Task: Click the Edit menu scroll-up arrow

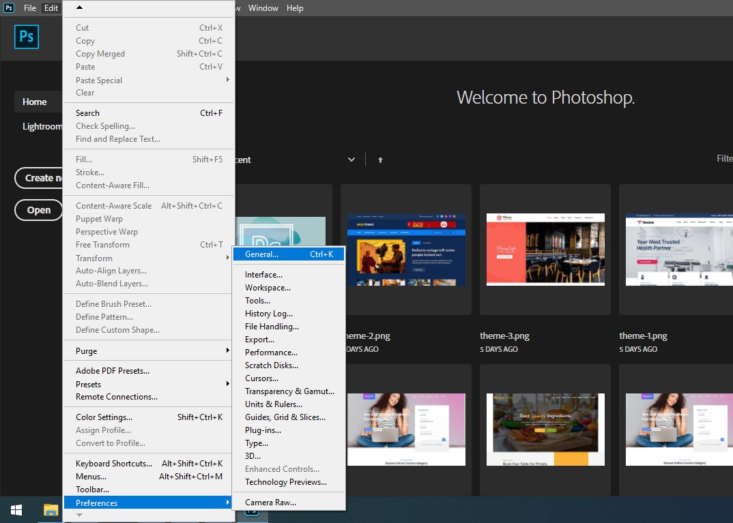Action: (79, 8)
